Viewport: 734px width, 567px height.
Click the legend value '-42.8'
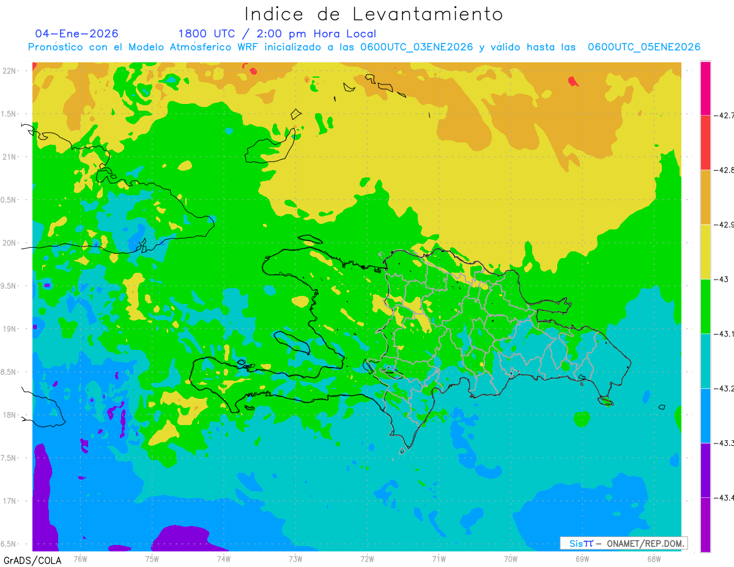(x=724, y=170)
